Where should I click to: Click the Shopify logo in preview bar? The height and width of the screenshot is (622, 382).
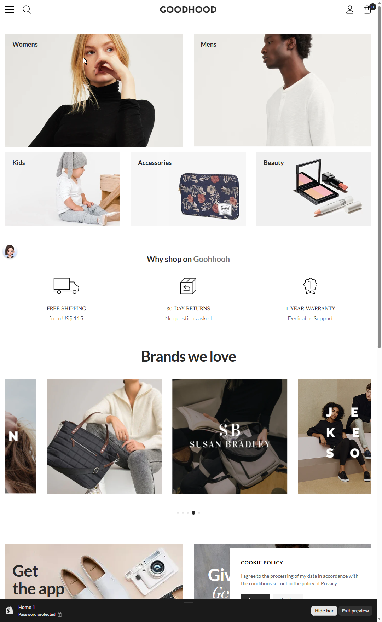click(10, 610)
